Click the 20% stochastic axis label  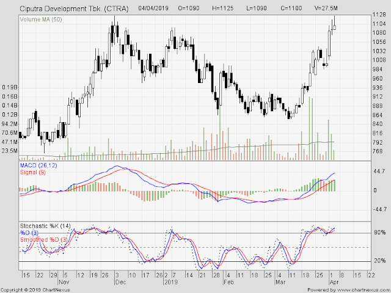click(380, 261)
